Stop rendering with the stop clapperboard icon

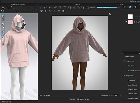click(x=50, y=7)
